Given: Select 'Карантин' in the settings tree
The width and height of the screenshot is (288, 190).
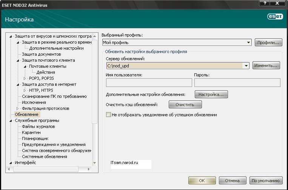Looking at the screenshot, I should coord(31,132).
